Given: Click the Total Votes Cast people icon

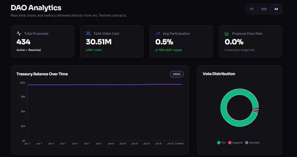Looking at the screenshot, I should click(88, 33).
